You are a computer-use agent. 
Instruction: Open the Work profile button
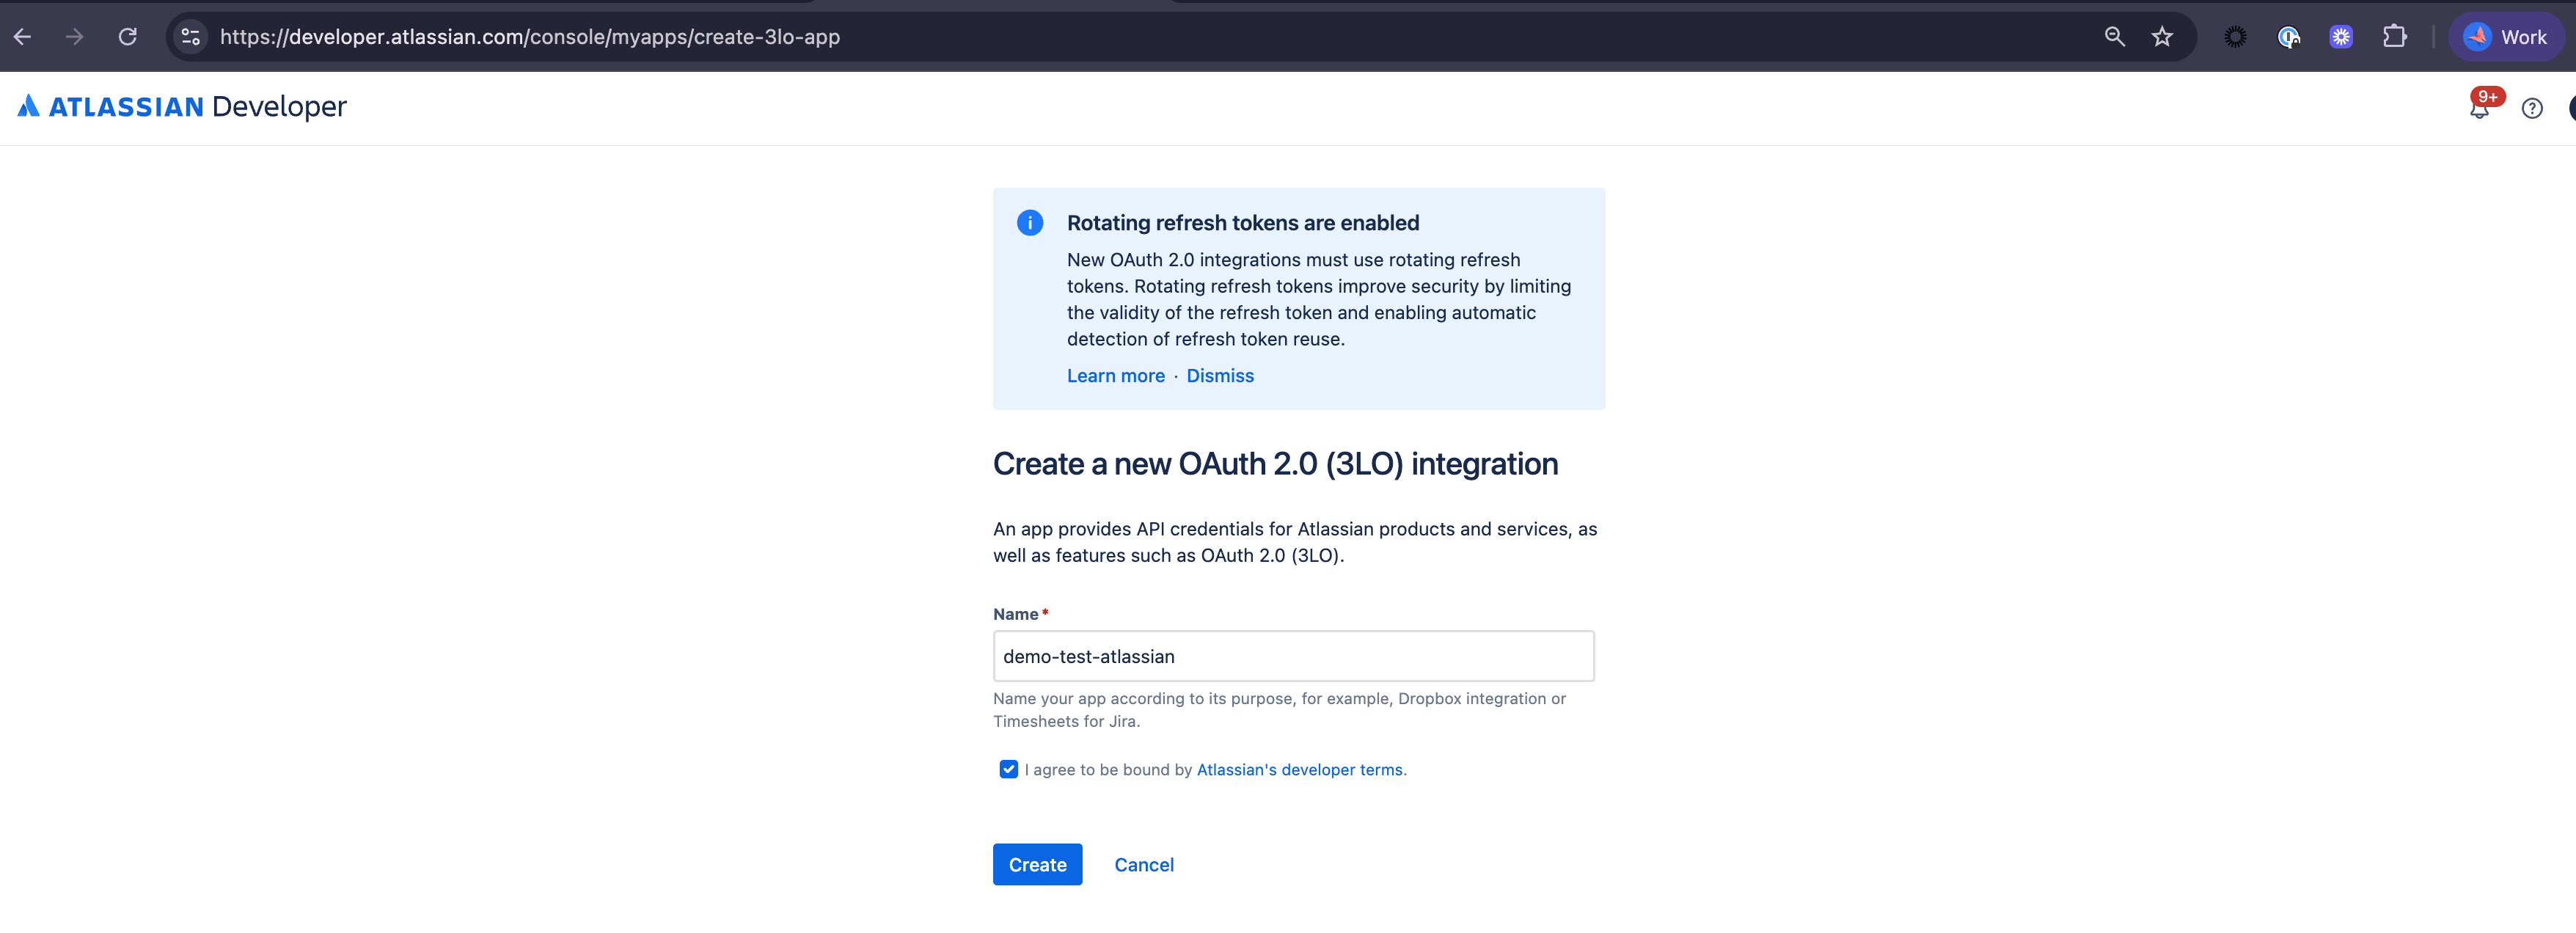point(2506,37)
